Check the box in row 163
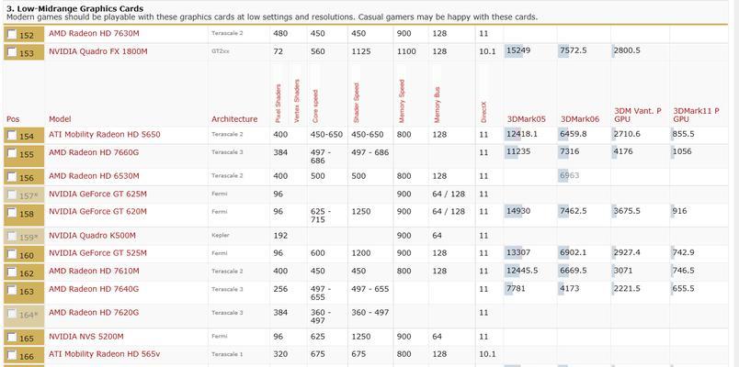The width and height of the screenshot is (739, 367). click(x=12, y=290)
